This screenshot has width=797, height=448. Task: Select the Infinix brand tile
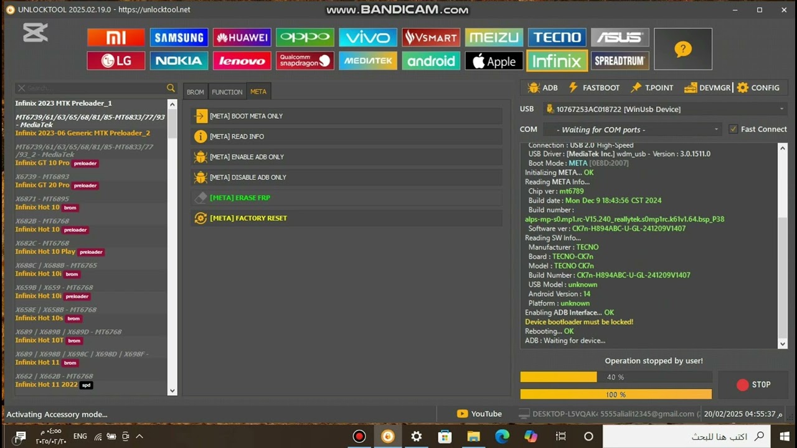557,60
